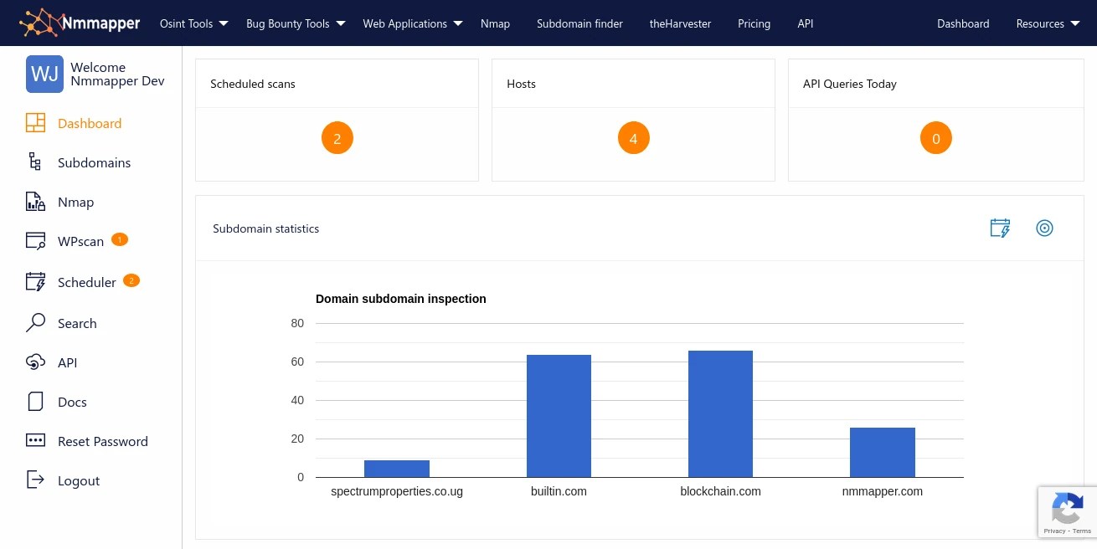Open the API sidebar link

pyautogui.click(x=67, y=362)
